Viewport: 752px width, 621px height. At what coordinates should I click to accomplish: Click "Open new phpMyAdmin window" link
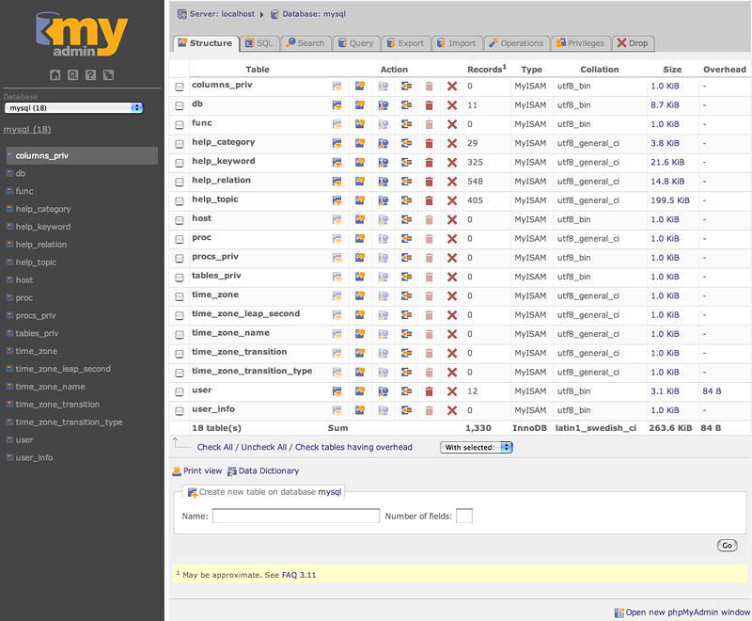coord(682,613)
